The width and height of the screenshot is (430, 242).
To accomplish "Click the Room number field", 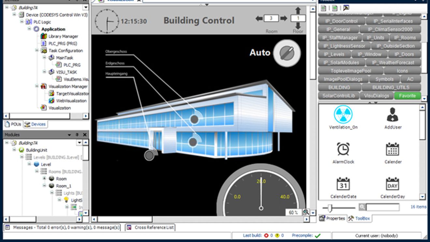I will click(x=271, y=19).
